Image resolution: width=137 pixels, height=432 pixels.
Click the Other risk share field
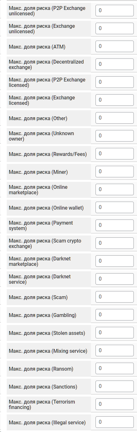(x=115, y=118)
